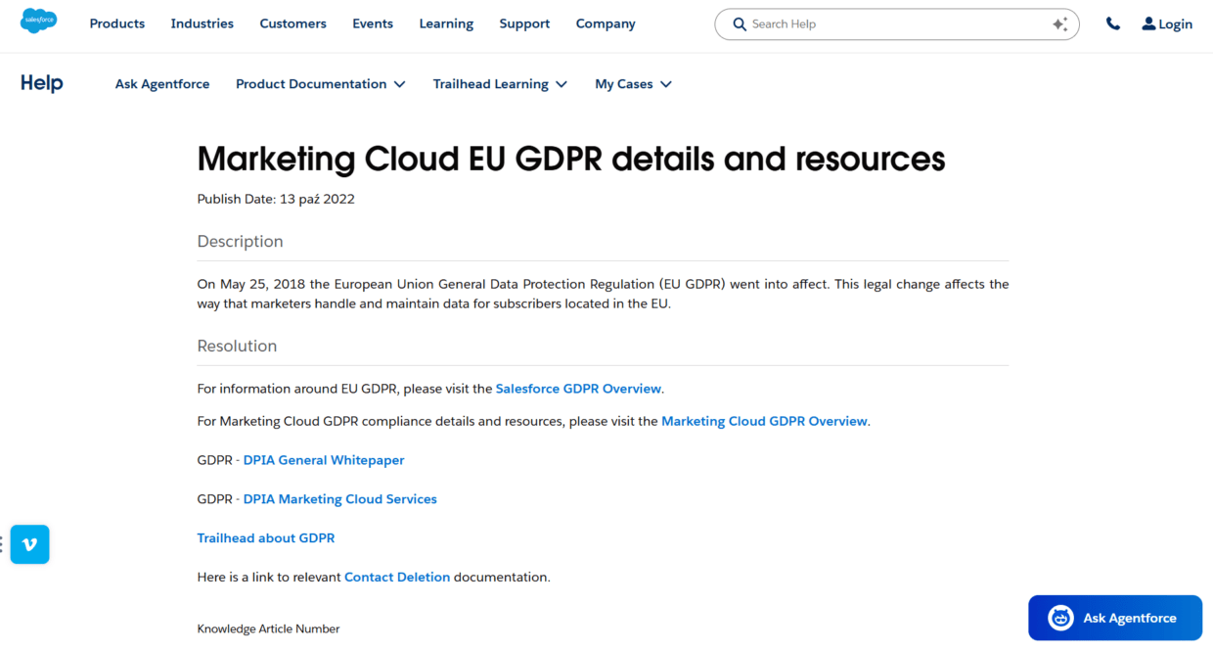This screenshot has height=651, width=1213.
Task: Click the Description section heading
Action: pos(241,242)
